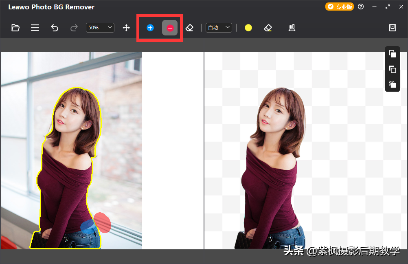
Task: Open the 自动 mode dropdown
Action: click(219, 28)
